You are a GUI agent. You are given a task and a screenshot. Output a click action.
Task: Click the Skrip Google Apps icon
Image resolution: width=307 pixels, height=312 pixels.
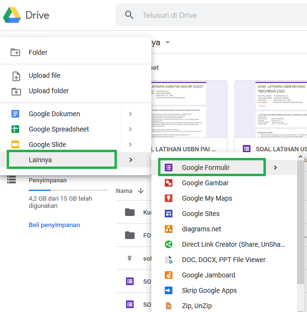pyautogui.click(x=169, y=290)
